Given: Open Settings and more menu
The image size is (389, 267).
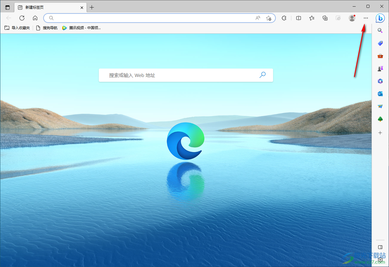Looking at the screenshot, I should click(366, 18).
